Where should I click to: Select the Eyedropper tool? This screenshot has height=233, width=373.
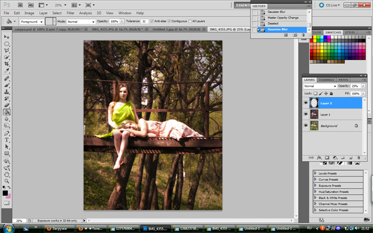(6, 70)
